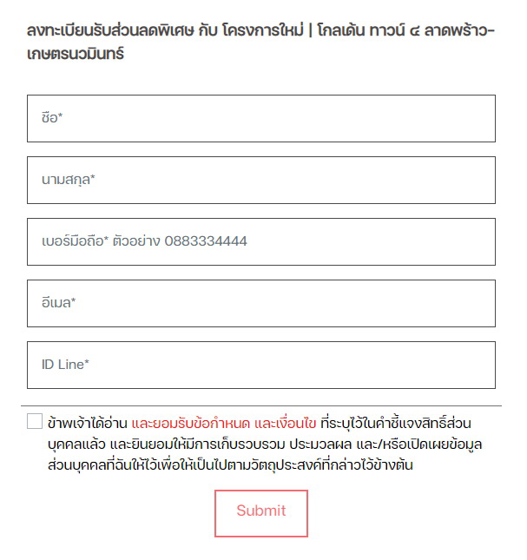Image resolution: width=527 pixels, height=560 pixels.
Task: Click the อีเมล* placeholder label
Action: (59, 304)
